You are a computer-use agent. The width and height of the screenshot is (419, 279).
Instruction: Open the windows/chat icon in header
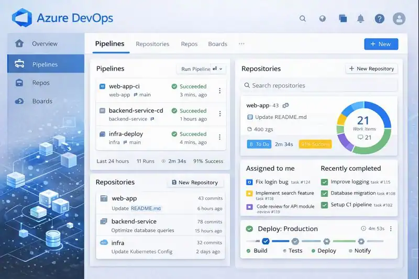pos(343,18)
